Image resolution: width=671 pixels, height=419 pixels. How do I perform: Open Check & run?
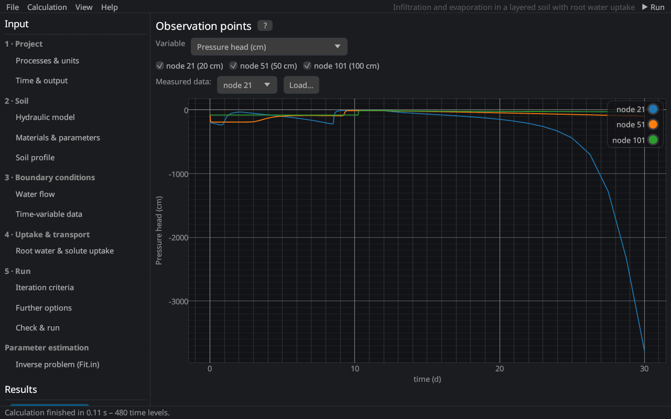(x=38, y=328)
